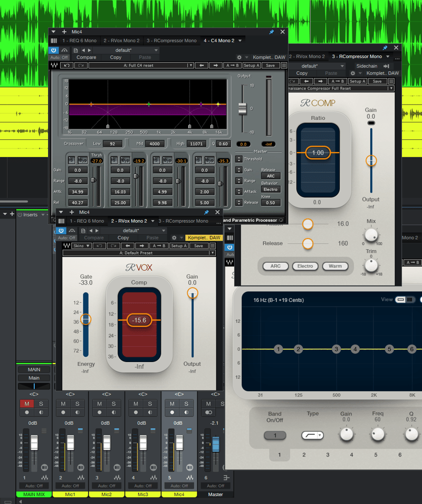This screenshot has width=422, height=504.
Task: Click the Warm button in RCompressor
Action: click(335, 266)
